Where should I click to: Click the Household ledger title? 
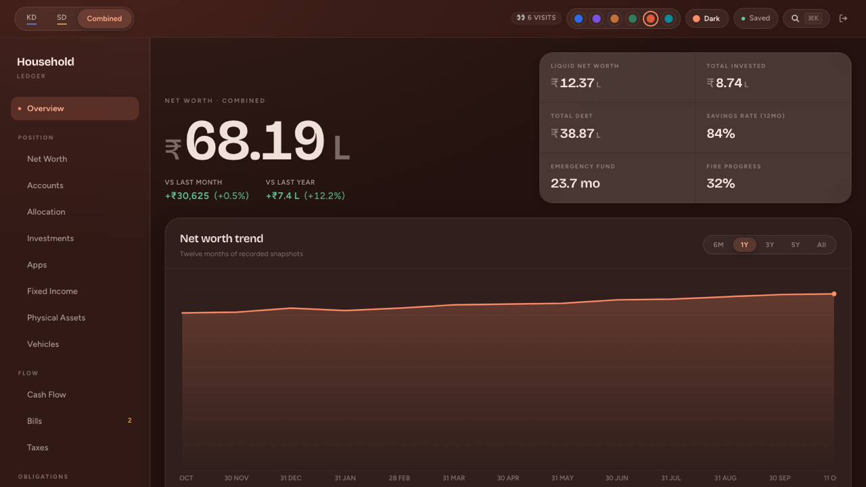click(x=45, y=62)
